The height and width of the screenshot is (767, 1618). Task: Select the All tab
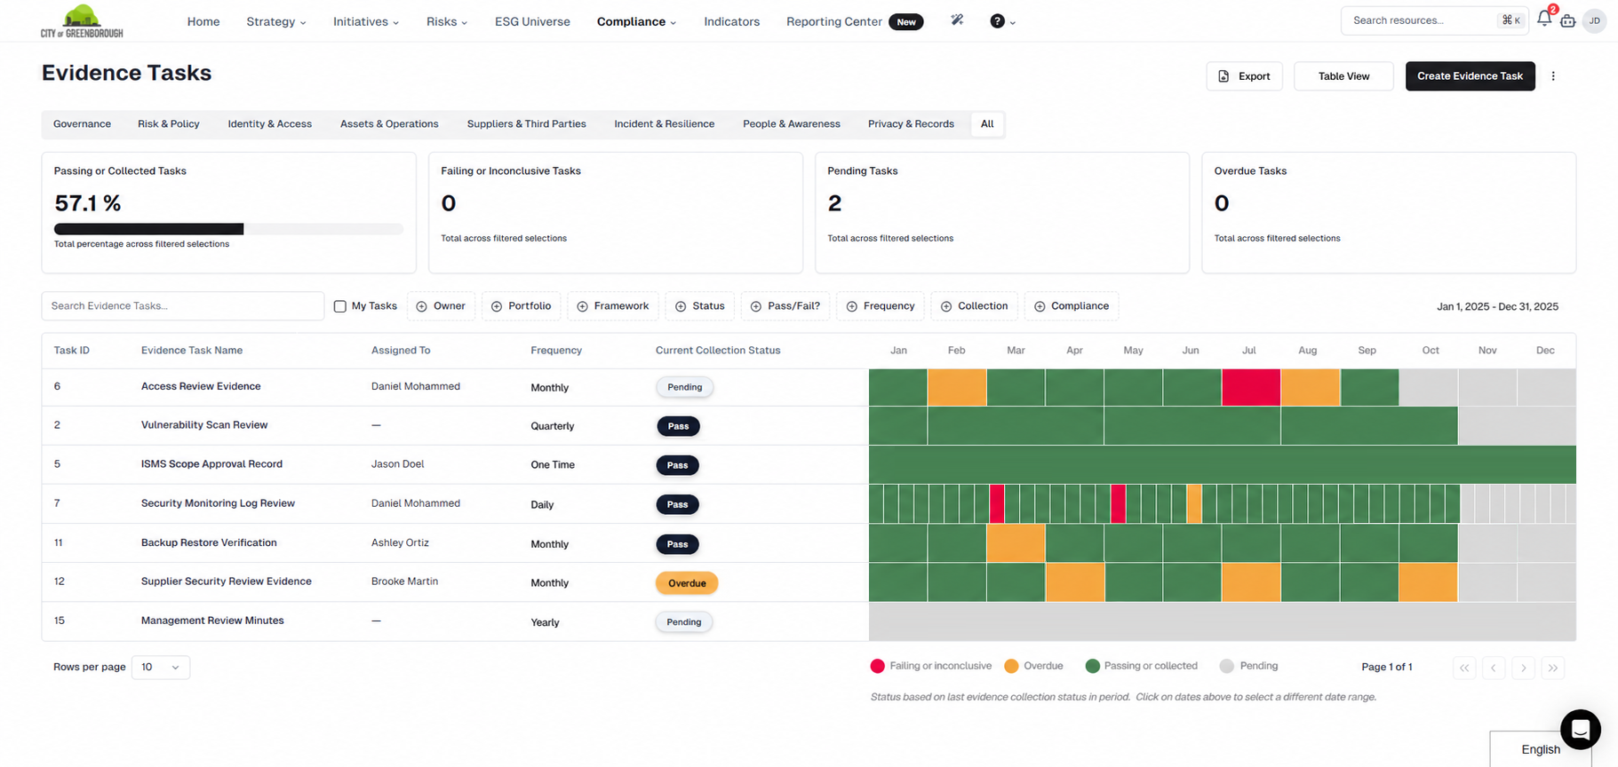[987, 124]
